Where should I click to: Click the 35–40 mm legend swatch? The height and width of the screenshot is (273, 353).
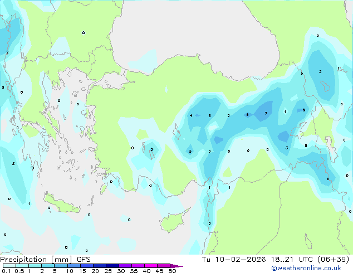pyautogui.click(x=138, y=266)
